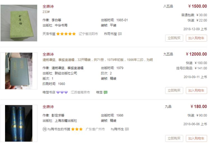Click 立即购买 for the ¥12000.00 listing
Viewport: 210px width, 144px height.
tap(174, 91)
